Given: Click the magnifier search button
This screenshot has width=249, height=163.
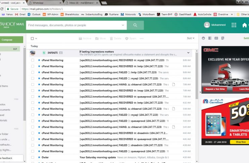Looking at the screenshot, I should coord(135,25).
